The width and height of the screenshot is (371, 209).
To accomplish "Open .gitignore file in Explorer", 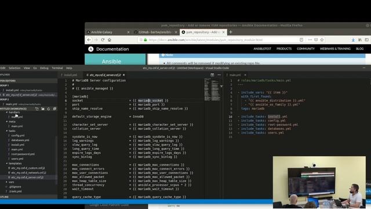I will tap(15, 187).
